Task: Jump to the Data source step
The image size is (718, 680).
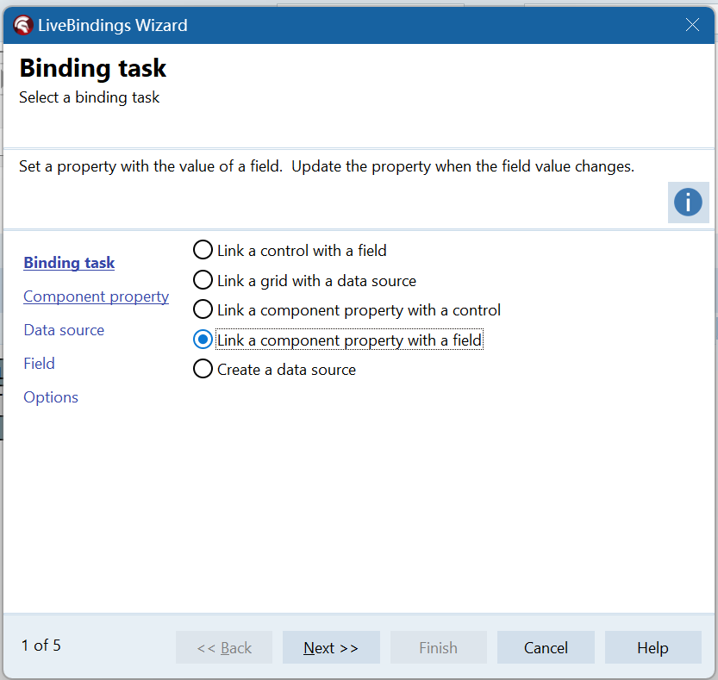Action: [64, 330]
